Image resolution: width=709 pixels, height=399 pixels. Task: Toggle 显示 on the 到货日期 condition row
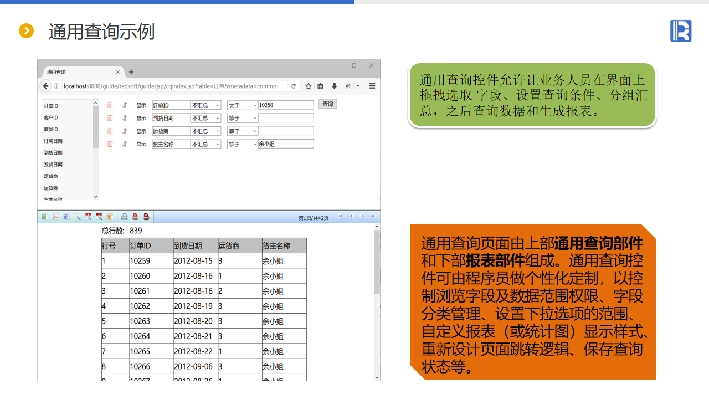141,118
